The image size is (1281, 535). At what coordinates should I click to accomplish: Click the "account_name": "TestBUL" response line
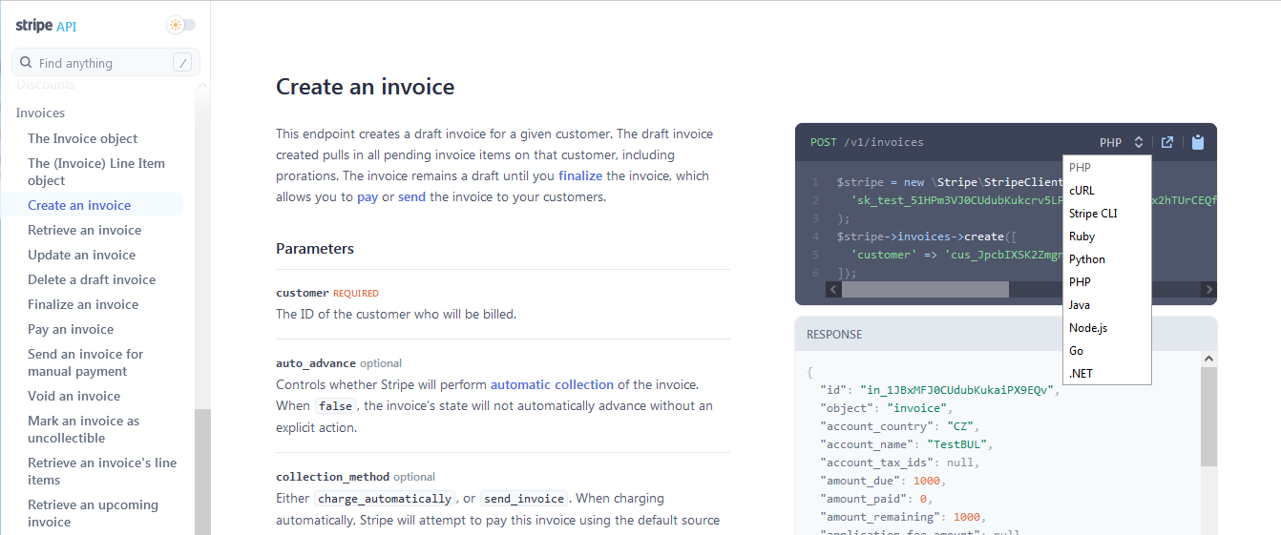[907, 444]
